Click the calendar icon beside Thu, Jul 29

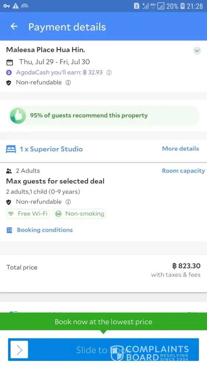10,62
